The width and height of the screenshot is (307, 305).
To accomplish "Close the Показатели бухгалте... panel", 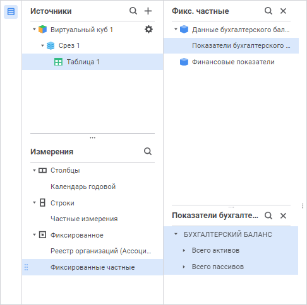I will tap(283, 216).
